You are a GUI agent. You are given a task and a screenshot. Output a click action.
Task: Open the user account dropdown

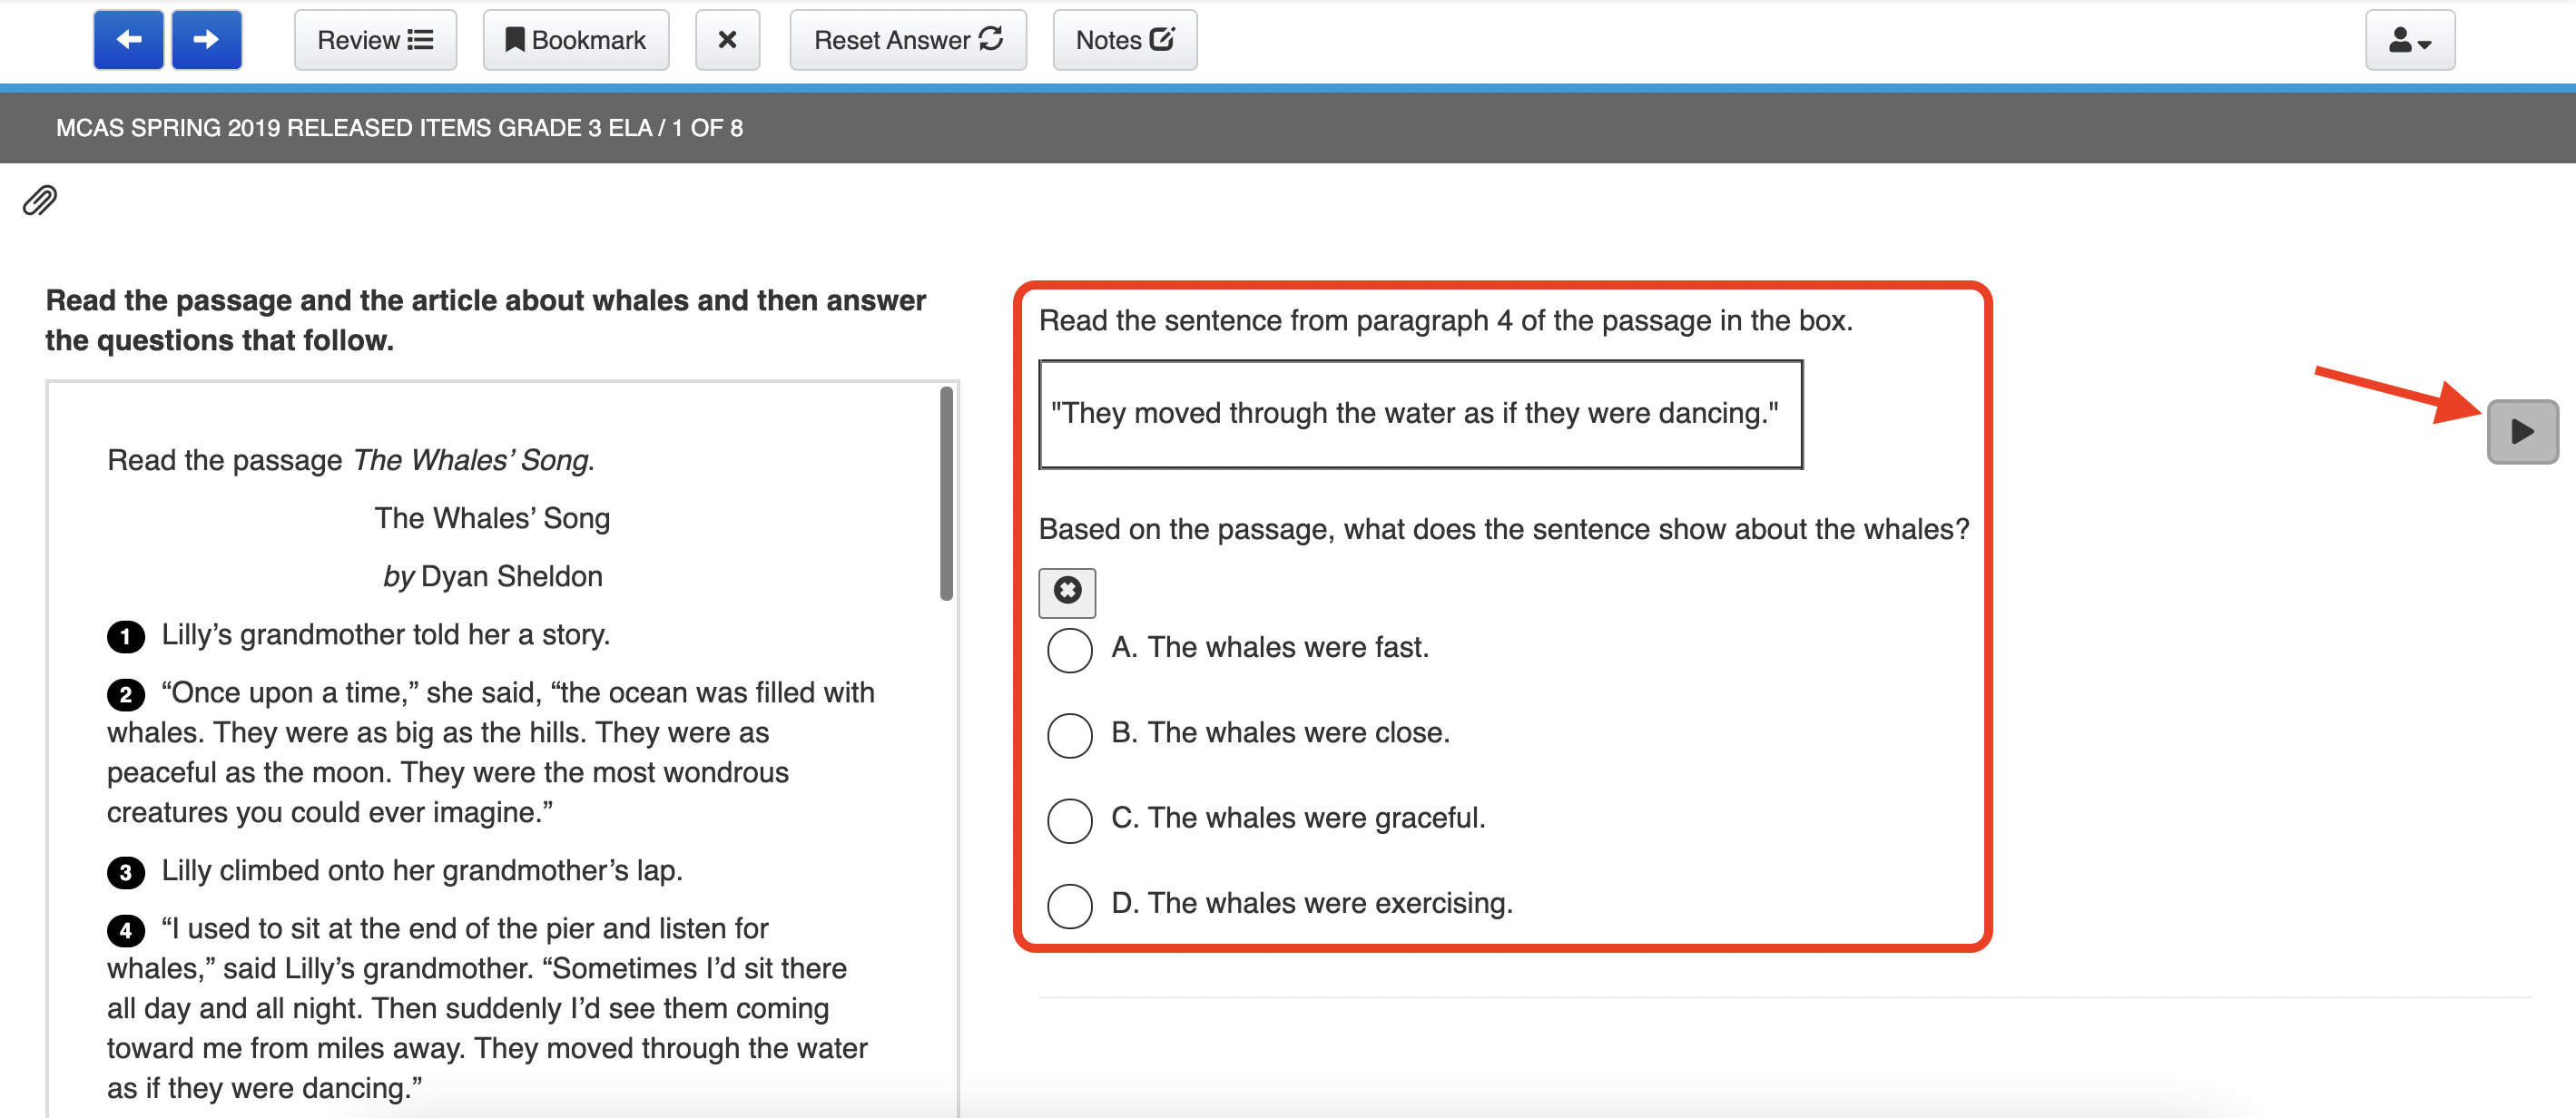(2409, 40)
